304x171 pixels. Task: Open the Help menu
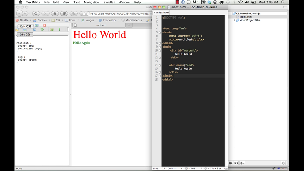(x=137, y=2)
